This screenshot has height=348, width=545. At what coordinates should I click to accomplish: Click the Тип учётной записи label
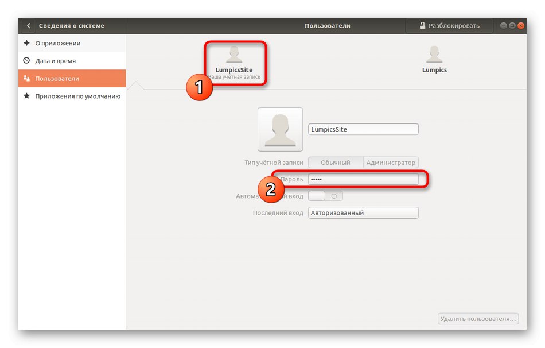[x=274, y=163]
